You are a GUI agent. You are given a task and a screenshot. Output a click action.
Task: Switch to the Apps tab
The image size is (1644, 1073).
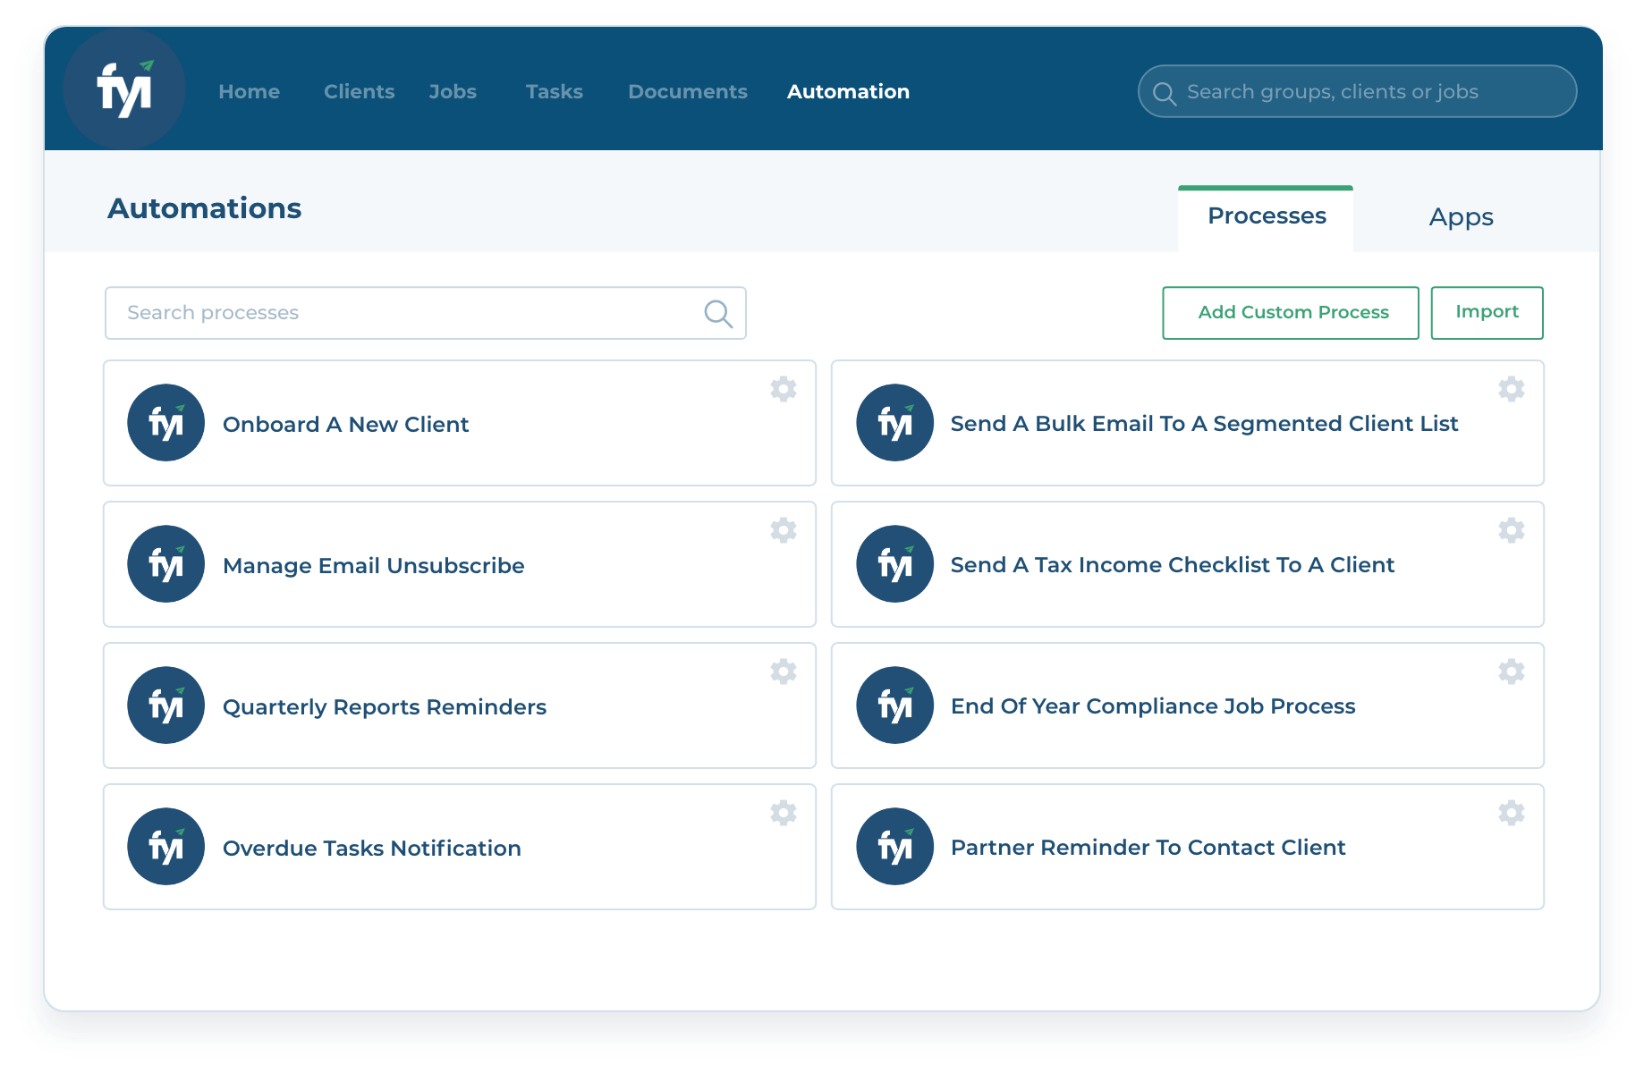[1461, 217]
